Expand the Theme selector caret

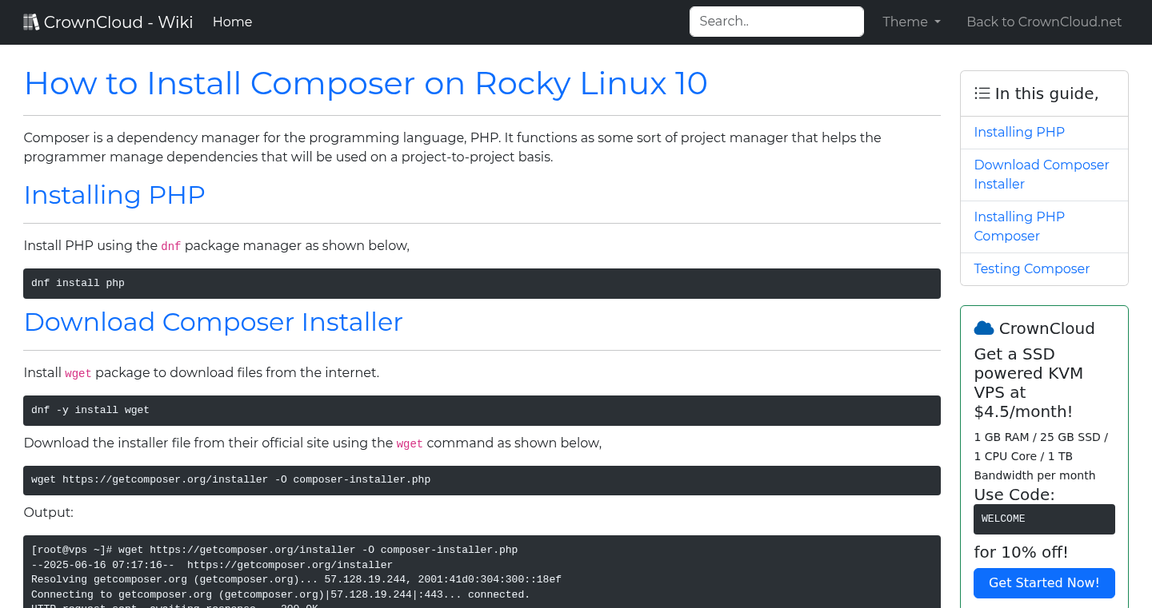click(x=938, y=22)
